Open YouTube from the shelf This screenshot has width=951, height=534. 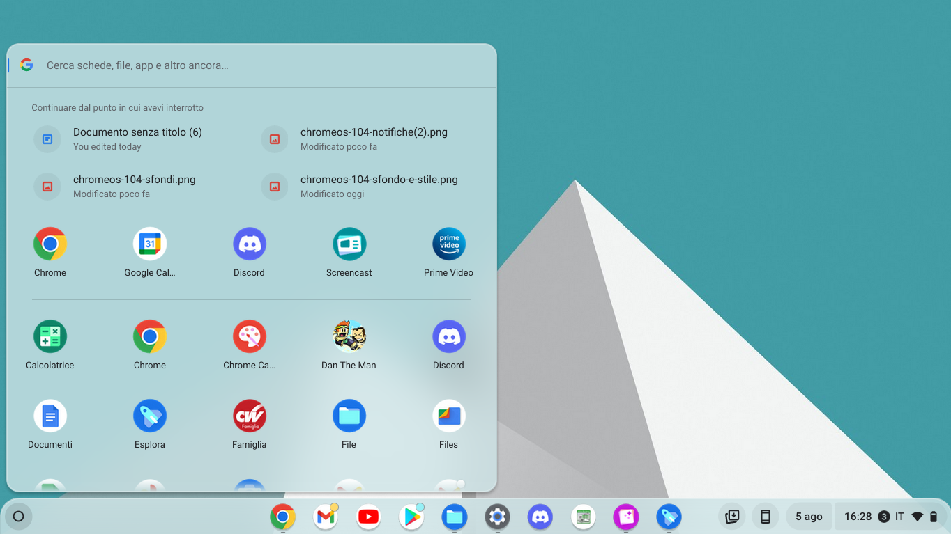(x=368, y=517)
